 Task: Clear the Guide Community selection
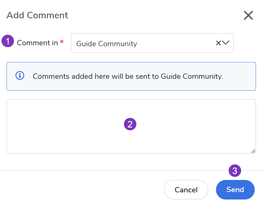click(218, 43)
